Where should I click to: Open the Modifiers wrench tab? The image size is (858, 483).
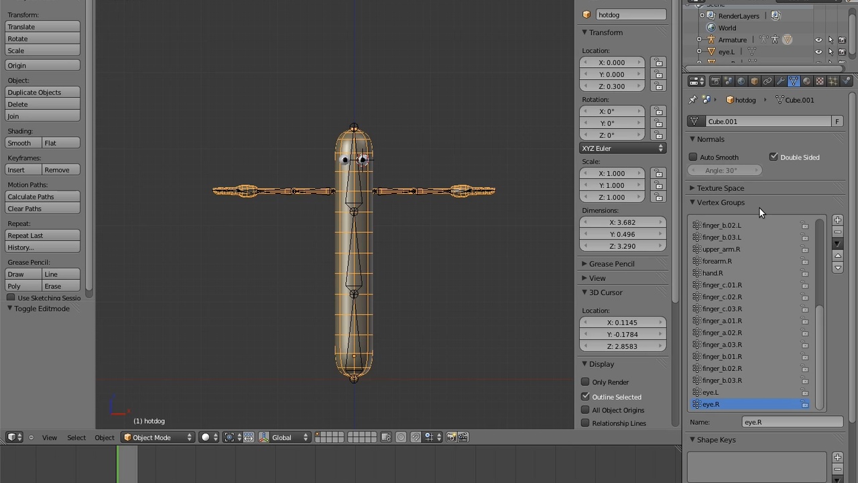(x=780, y=81)
